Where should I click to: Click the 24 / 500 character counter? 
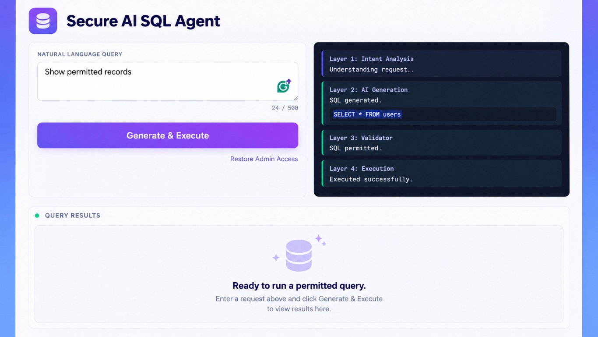tap(285, 108)
